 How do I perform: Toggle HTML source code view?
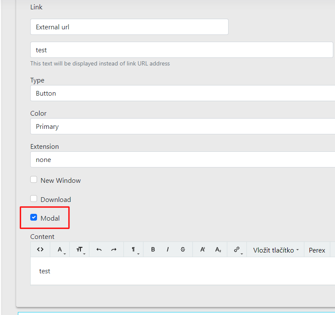(x=40, y=250)
